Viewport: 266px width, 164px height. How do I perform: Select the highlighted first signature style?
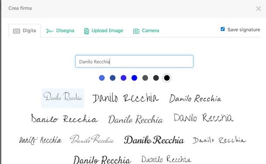tap(63, 98)
